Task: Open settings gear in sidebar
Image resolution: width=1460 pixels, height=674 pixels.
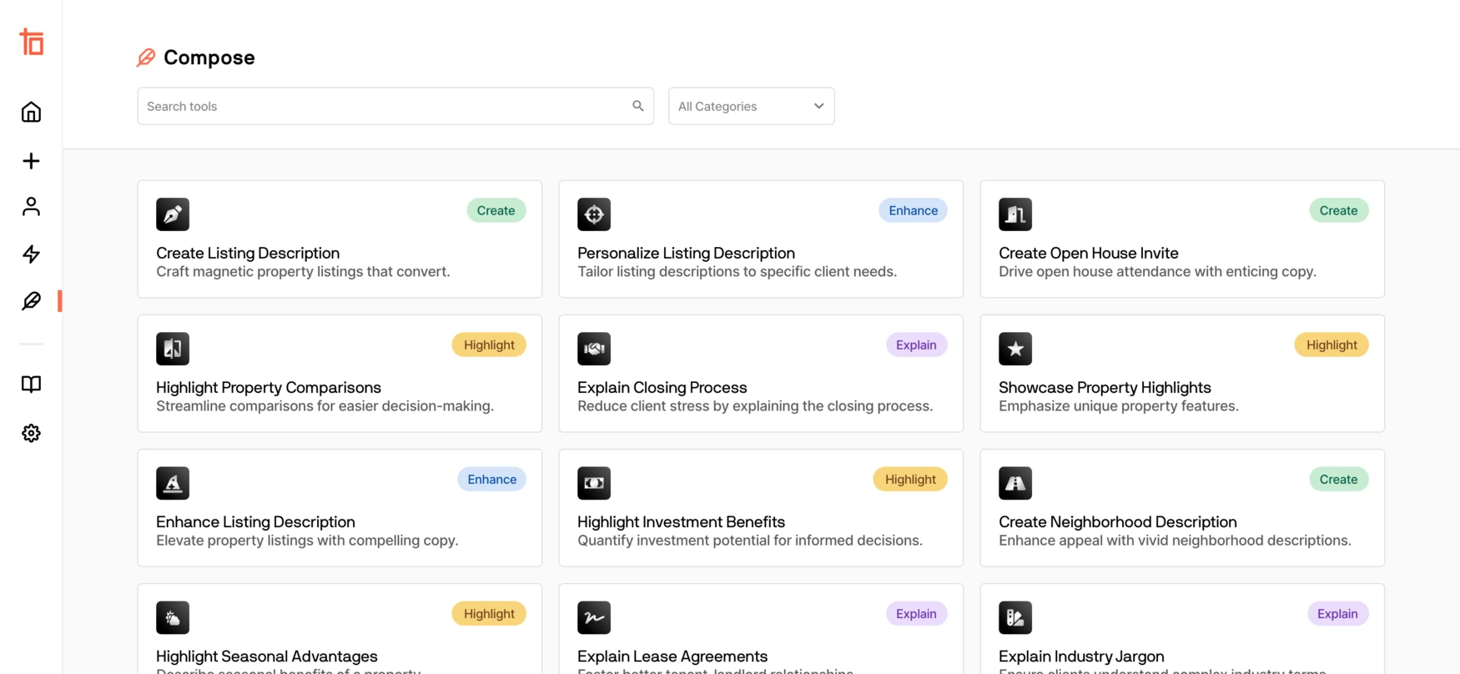Action: click(31, 433)
